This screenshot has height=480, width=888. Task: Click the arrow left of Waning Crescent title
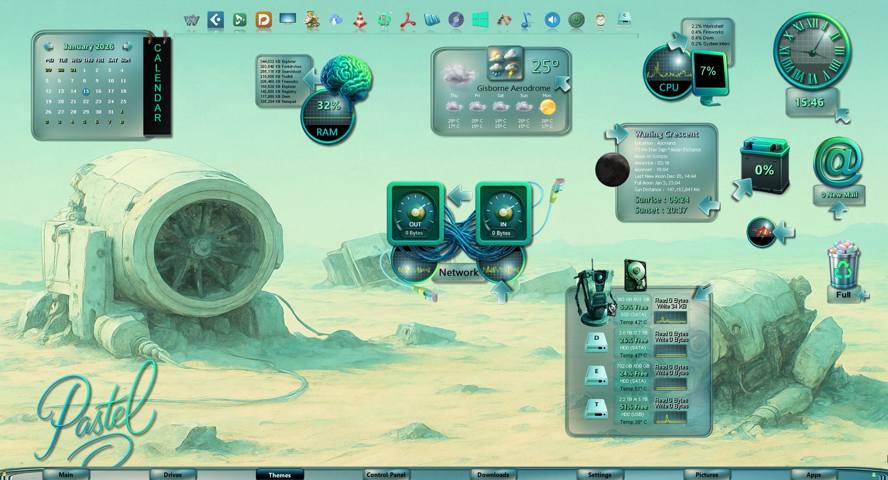617,134
